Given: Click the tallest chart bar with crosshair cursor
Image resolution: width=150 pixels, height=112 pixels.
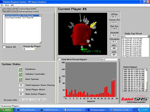Looking at the screenshot, I should (x=114, y=88).
